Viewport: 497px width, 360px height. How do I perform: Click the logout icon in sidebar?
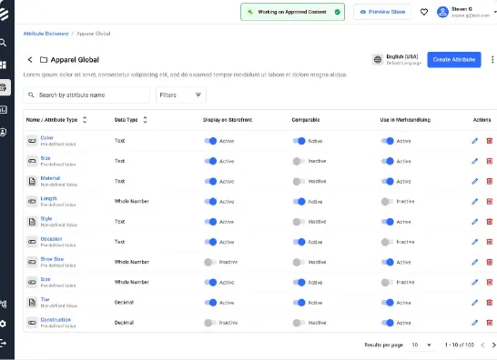tap(3, 343)
